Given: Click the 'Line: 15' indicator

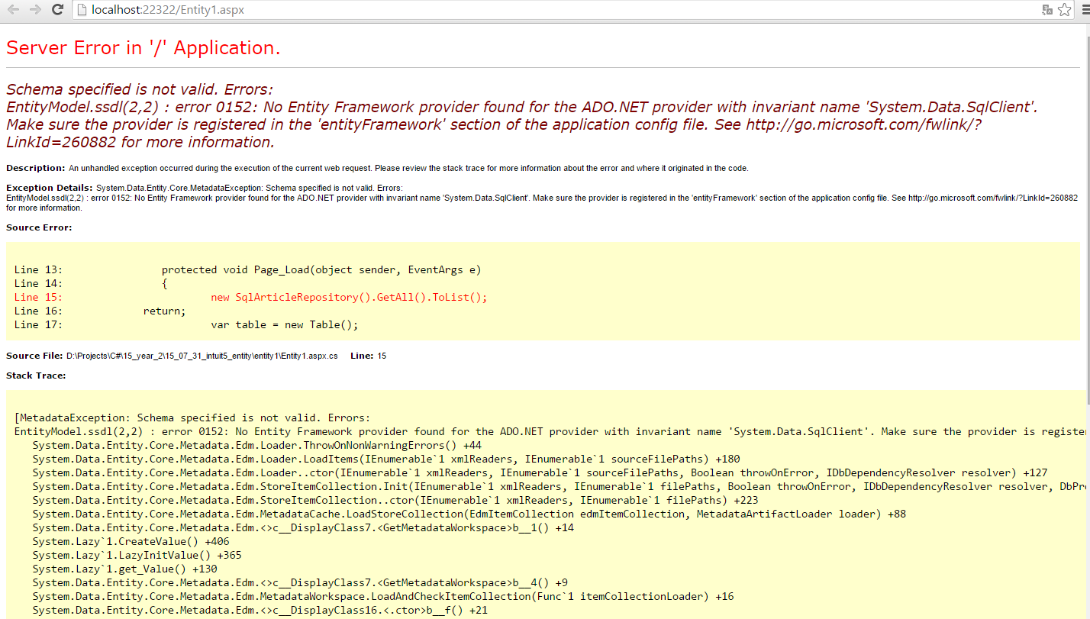Looking at the screenshot, I should [x=368, y=356].
